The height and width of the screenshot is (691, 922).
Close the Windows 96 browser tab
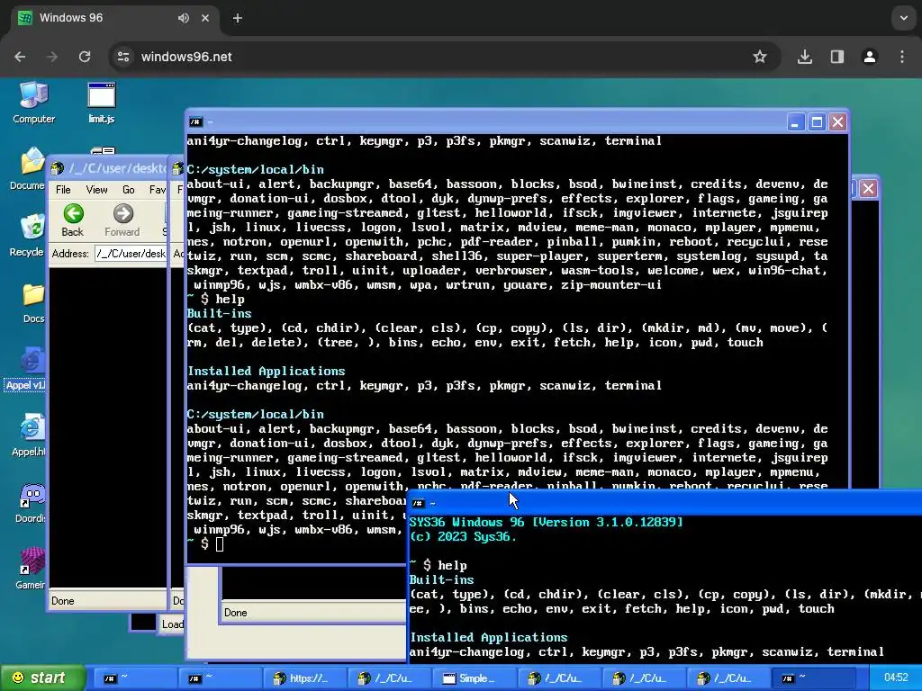pyautogui.click(x=205, y=18)
